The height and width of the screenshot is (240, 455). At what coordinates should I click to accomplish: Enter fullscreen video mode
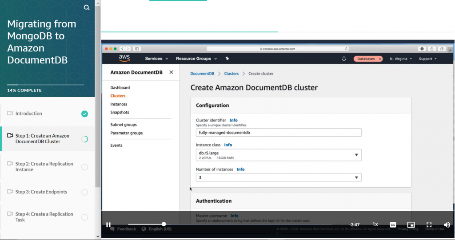tap(429, 224)
